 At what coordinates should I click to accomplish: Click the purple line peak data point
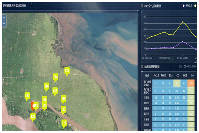(x=183, y=42)
